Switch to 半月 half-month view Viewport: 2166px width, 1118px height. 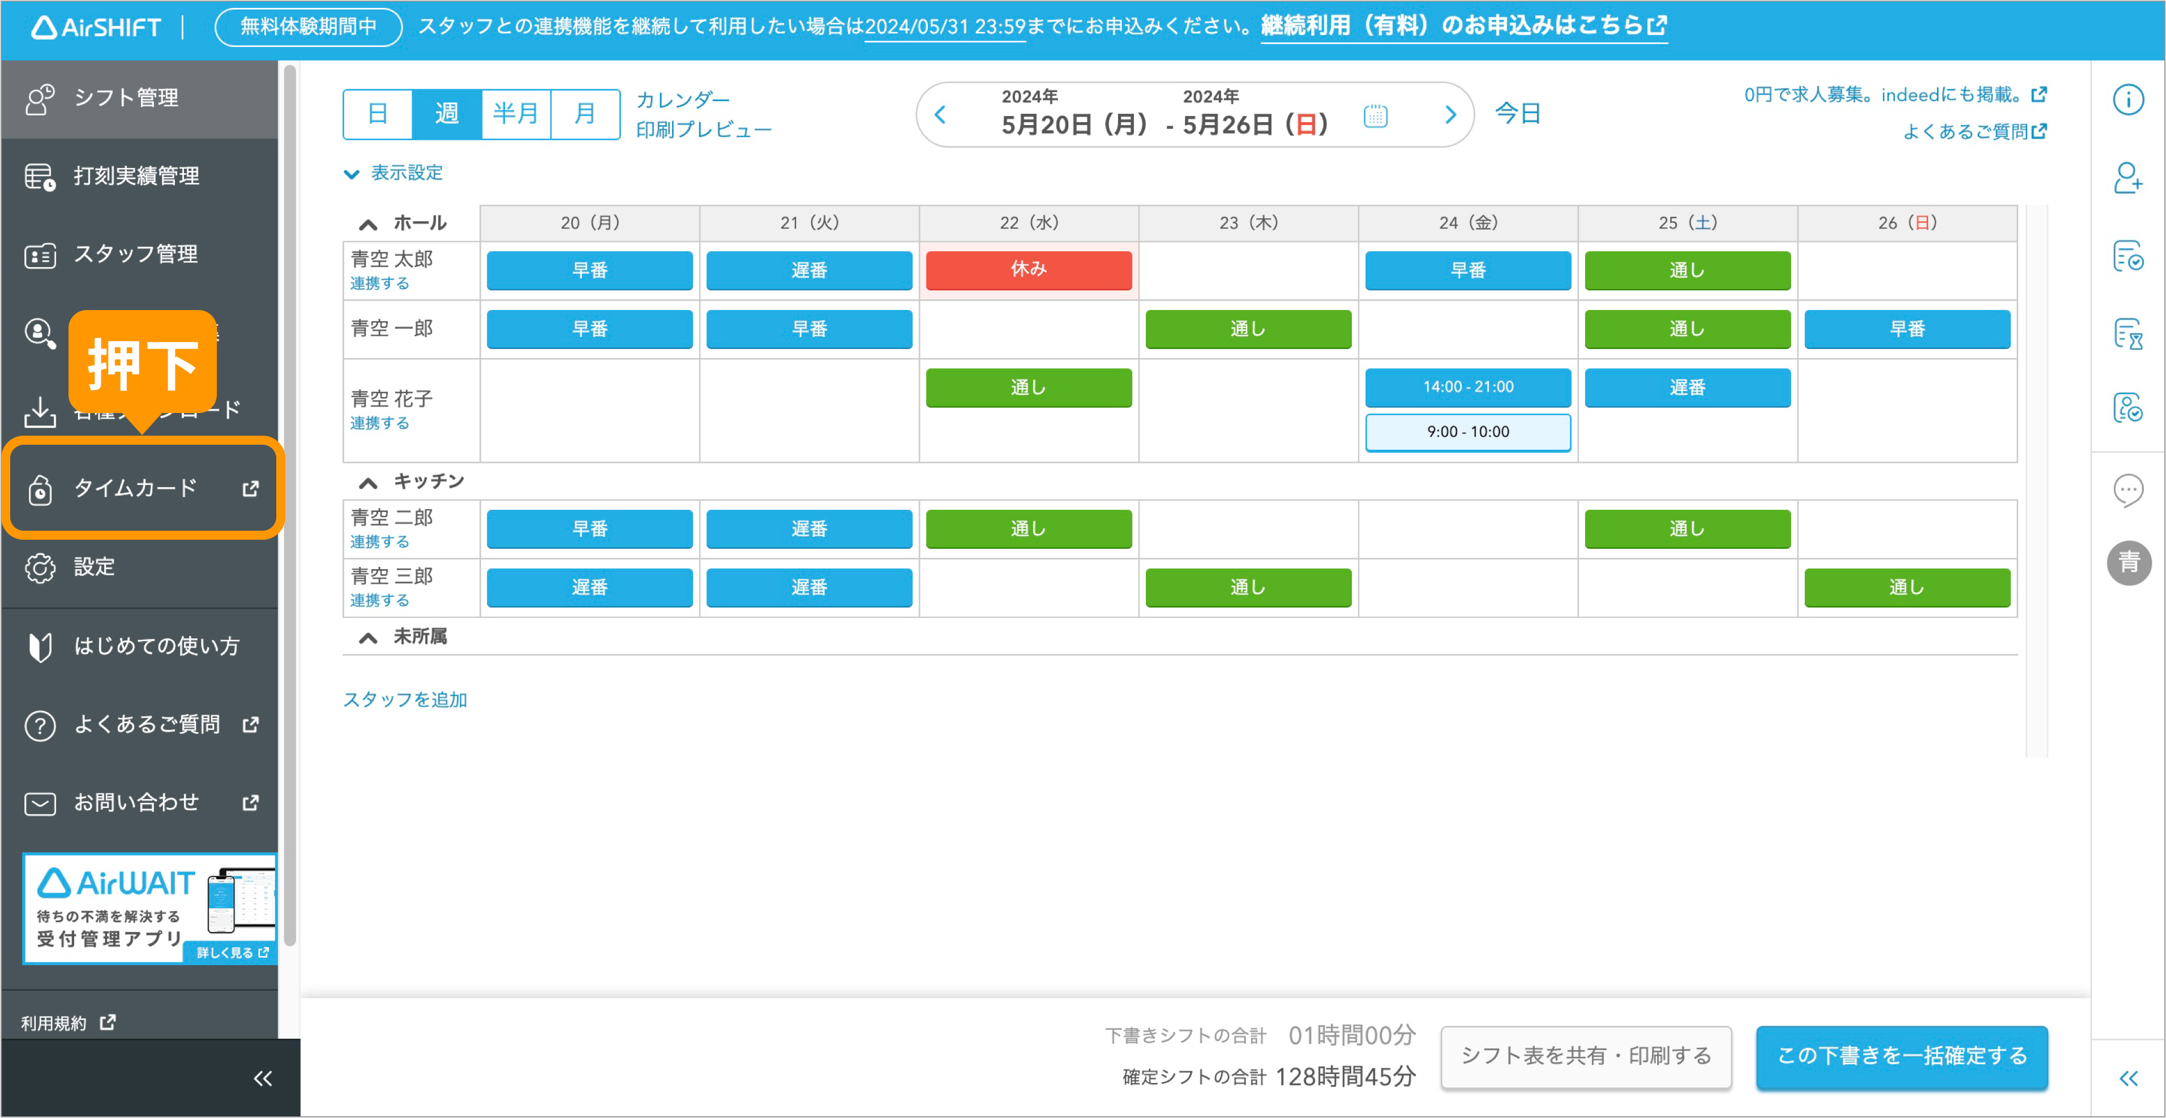point(515,114)
